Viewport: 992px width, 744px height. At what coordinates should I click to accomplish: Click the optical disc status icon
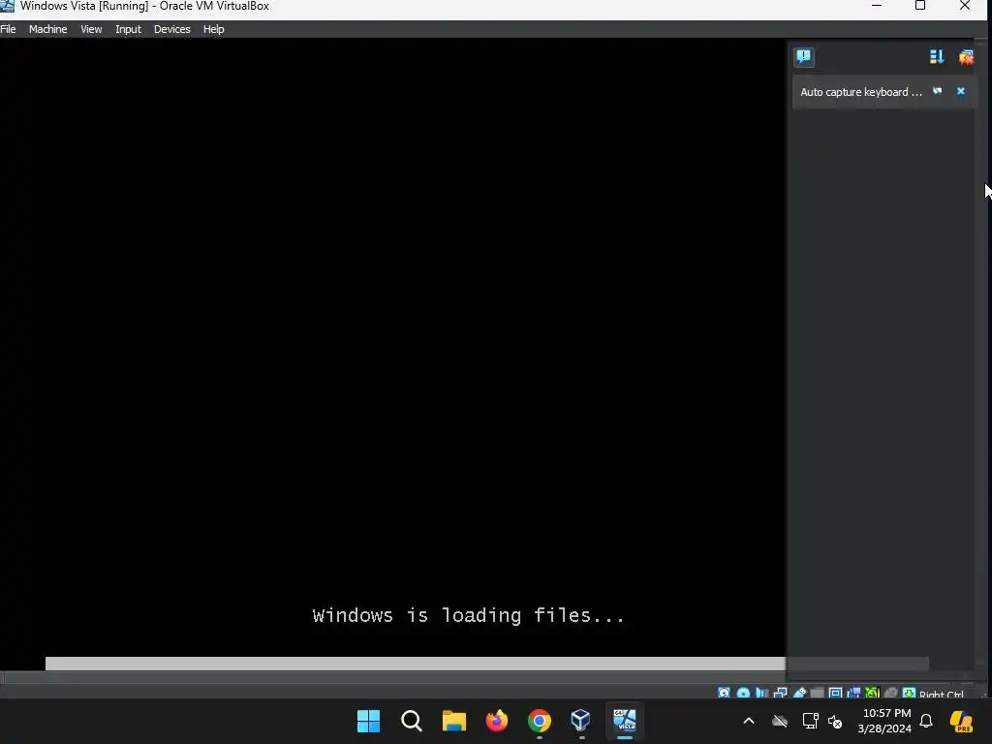click(743, 693)
